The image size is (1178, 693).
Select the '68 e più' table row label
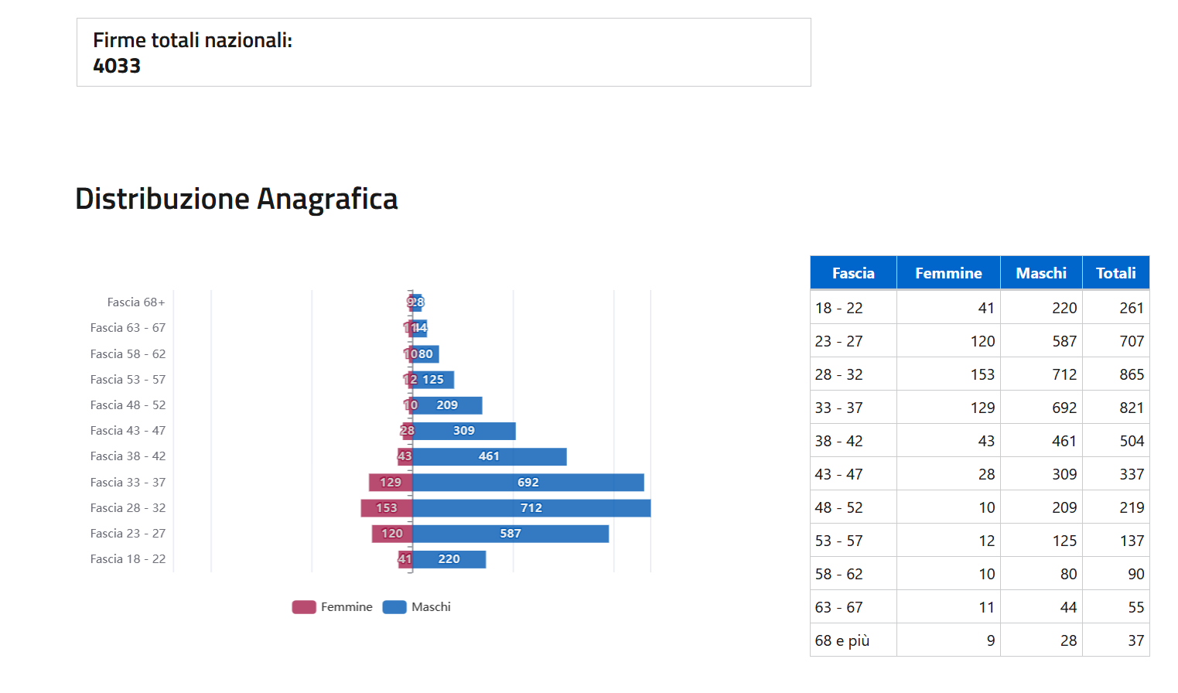(x=842, y=640)
